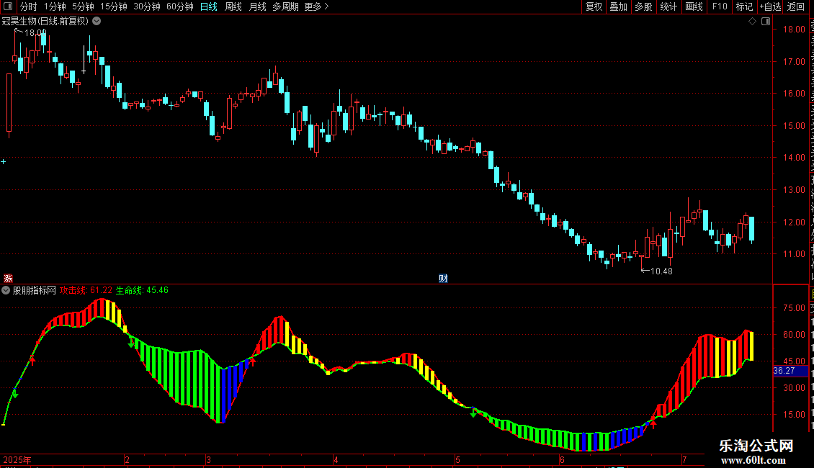The height and width of the screenshot is (468, 814).
Task: Click the 75.00 indicator axis label
Action: 794,308
